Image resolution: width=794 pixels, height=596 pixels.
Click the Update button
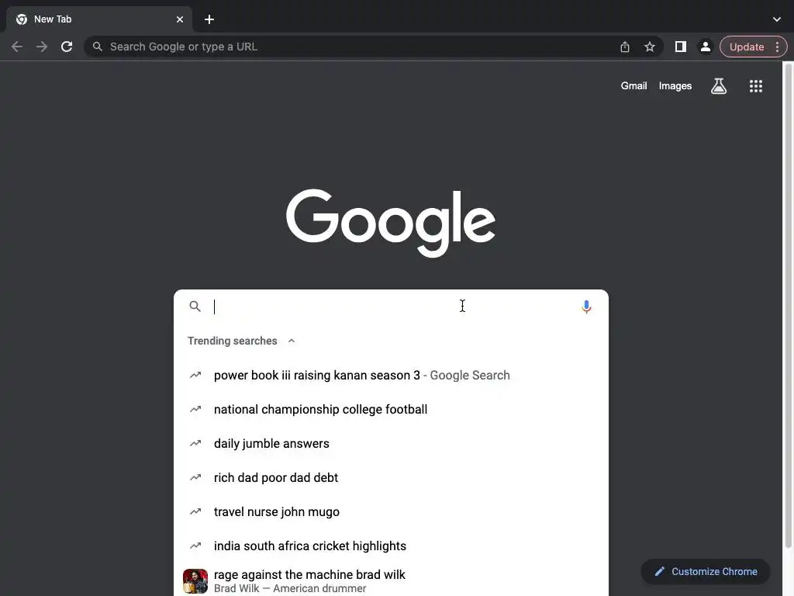click(x=747, y=47)
